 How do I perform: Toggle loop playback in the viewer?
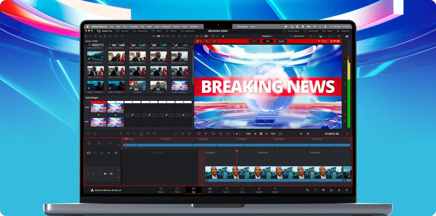[x=280, y=134]
